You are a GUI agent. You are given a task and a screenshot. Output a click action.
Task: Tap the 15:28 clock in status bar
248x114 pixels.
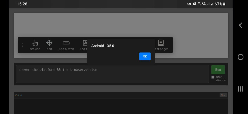[22, 4]
